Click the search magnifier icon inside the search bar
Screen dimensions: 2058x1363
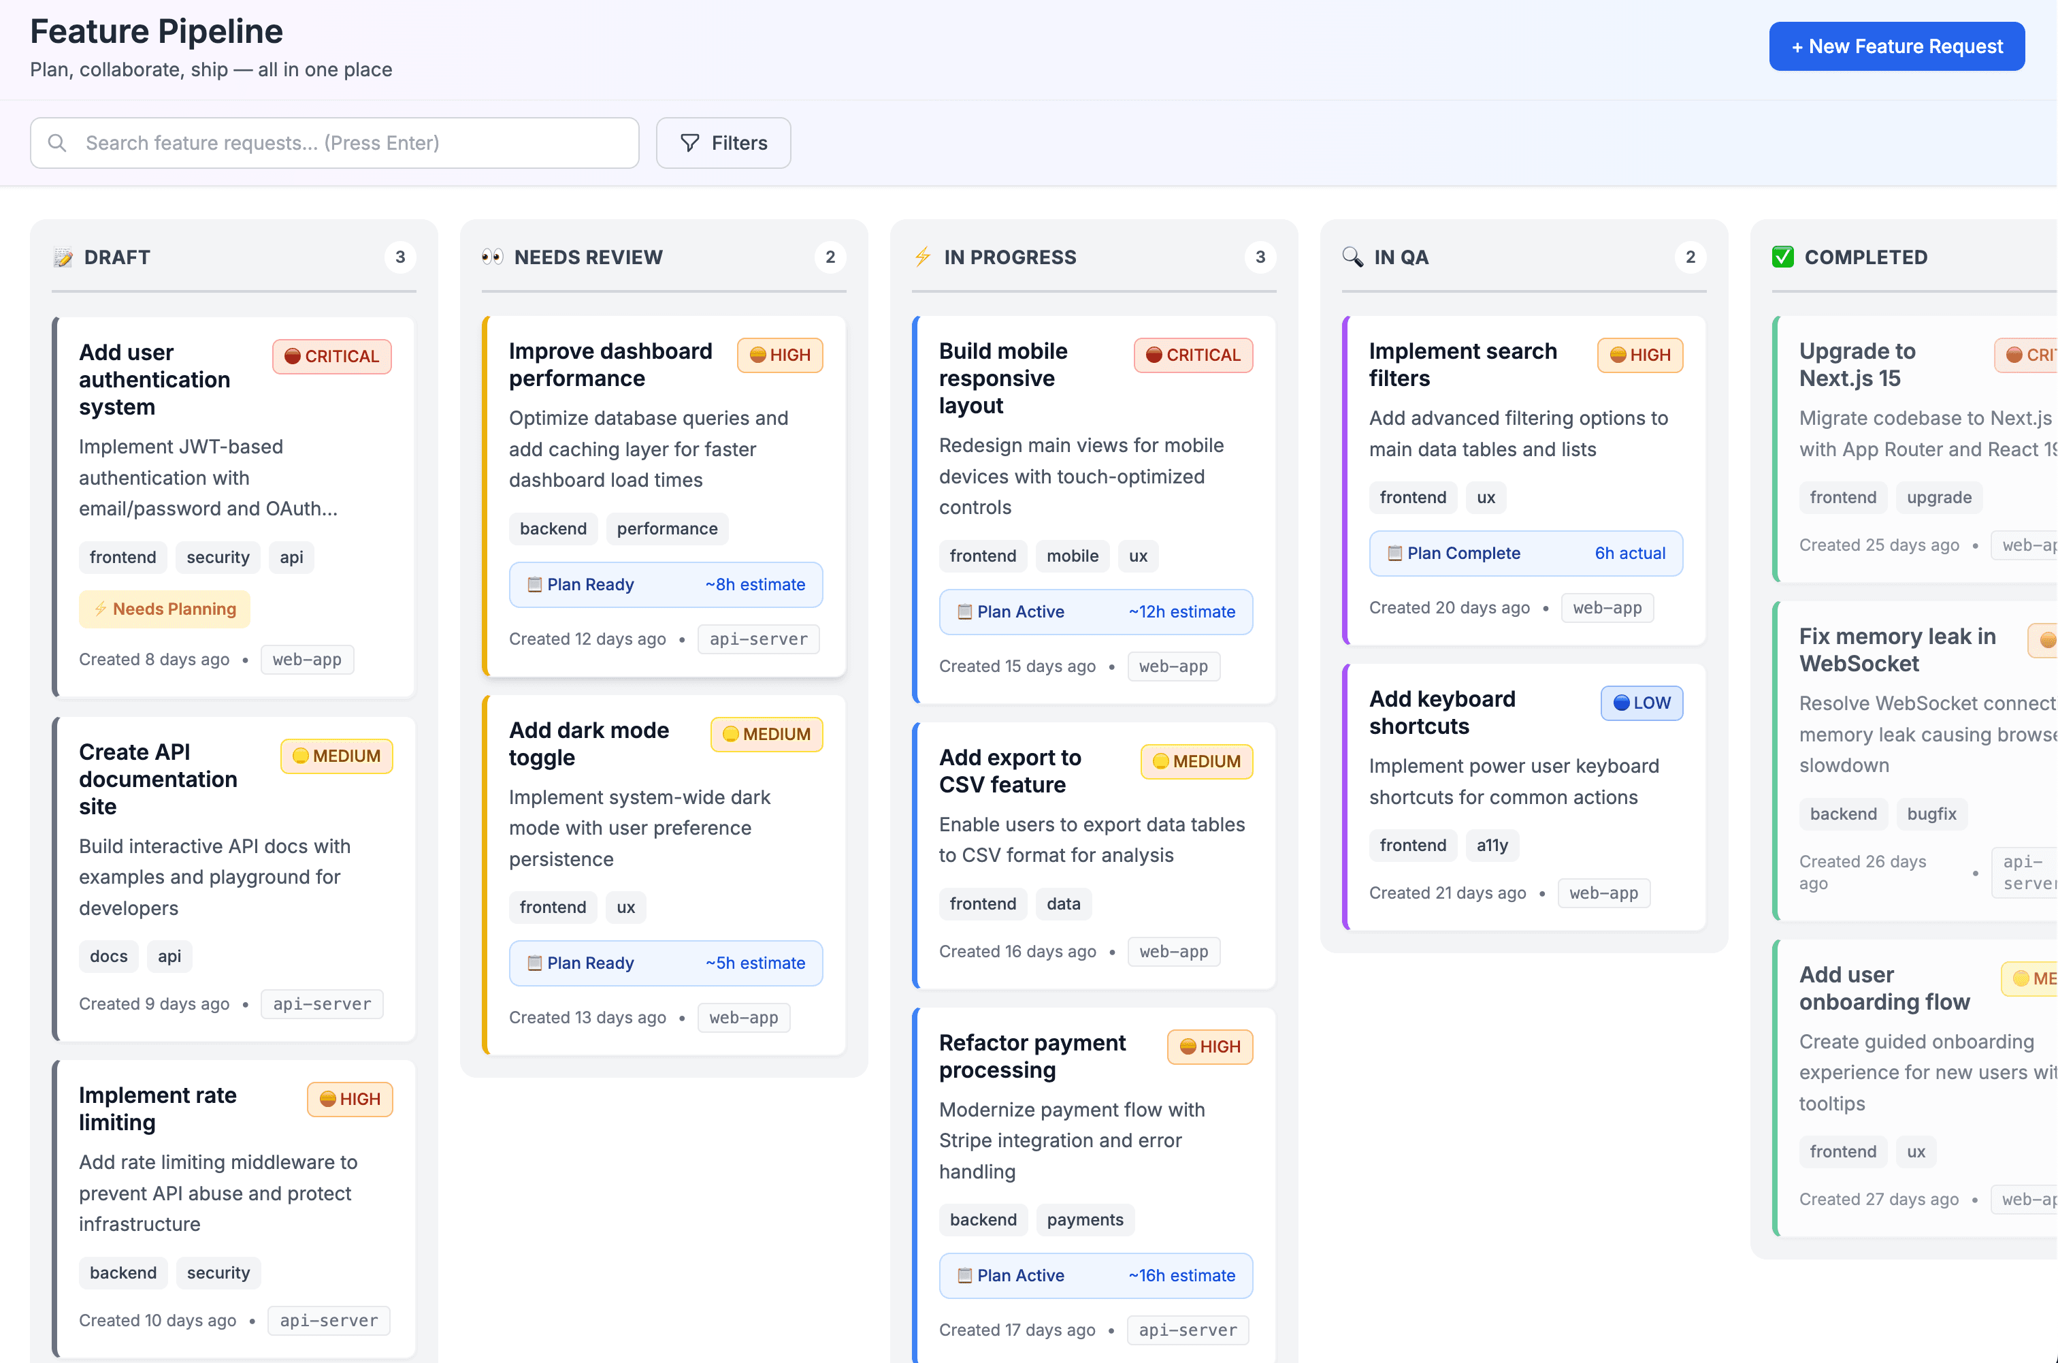[57, 142]
